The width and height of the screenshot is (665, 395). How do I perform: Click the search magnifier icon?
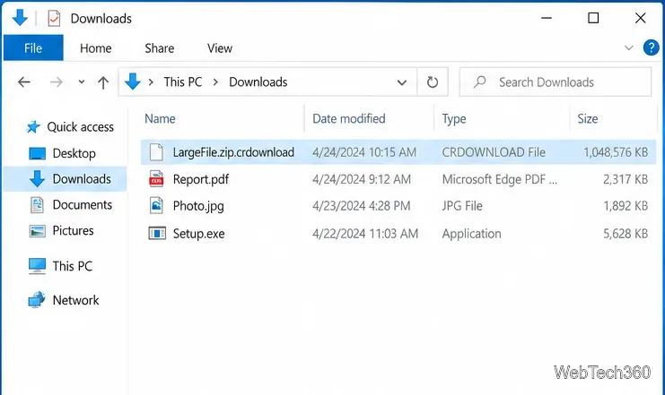click(x=479, y=82)
